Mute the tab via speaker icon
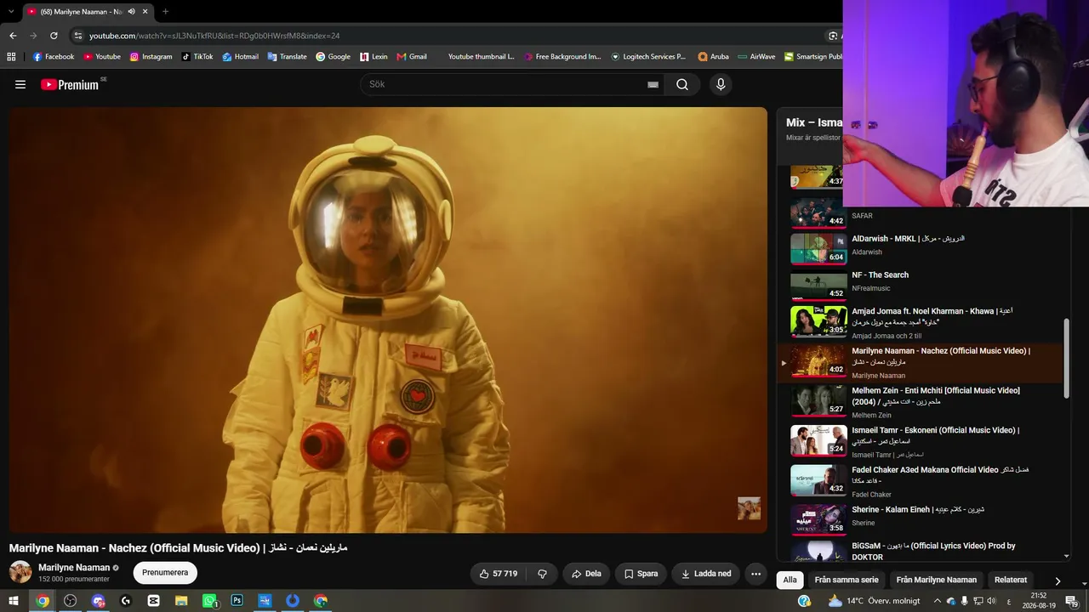The height and width of the screenshot is (612, 1089). (131, 12)
